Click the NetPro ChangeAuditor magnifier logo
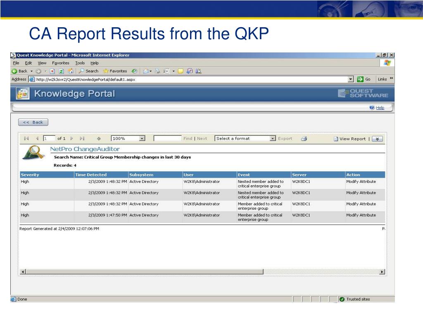 point(34,153)
